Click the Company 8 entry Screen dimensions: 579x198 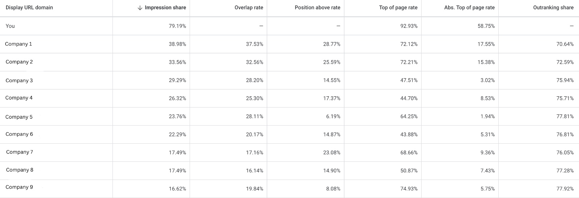coord(20,170)
